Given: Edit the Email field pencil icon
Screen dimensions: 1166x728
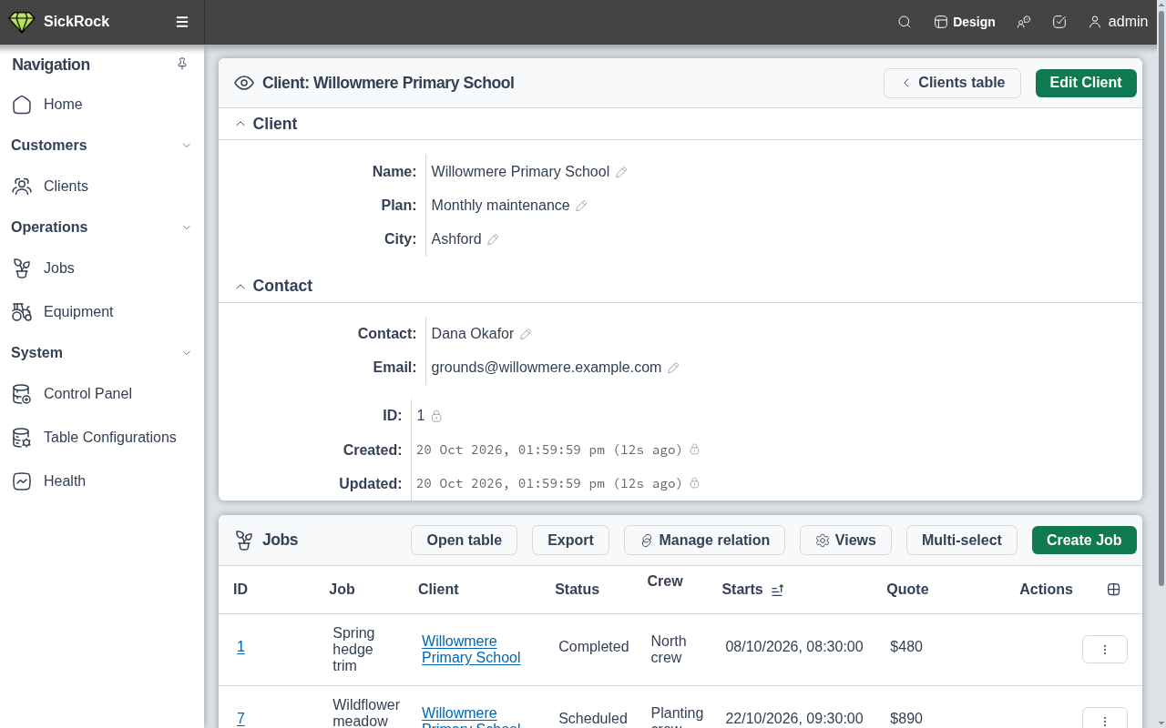Looking at the screenshot, I should pos(673,368).
